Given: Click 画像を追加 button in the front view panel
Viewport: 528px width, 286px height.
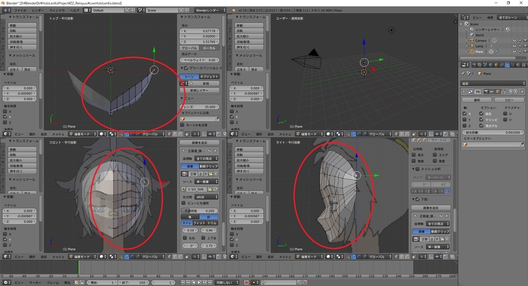Looking at the screenshot, I should 200,143.
